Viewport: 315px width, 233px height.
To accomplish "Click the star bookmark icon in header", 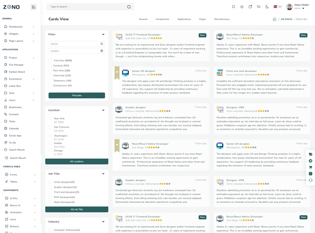I will pos(242,7).
